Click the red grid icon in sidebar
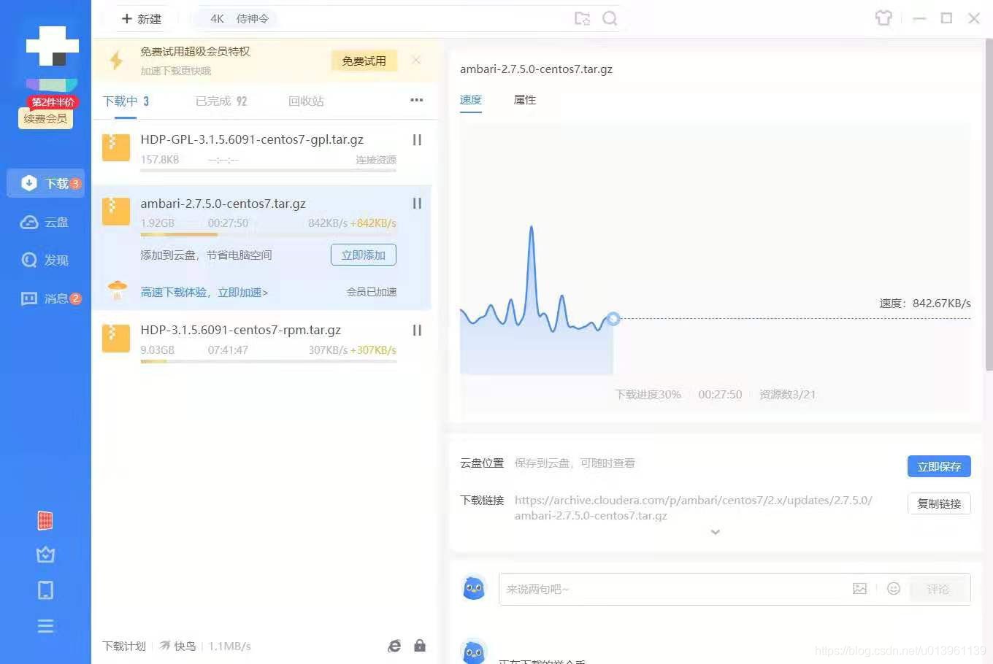The image size is (993, 664). click(45, 520)
